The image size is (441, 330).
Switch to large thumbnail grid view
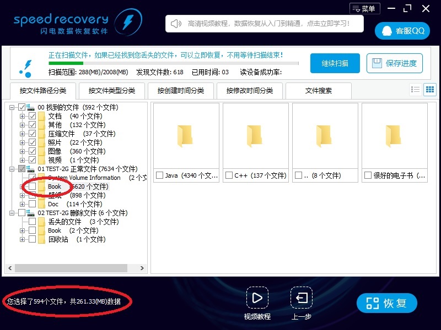point(429,90)
